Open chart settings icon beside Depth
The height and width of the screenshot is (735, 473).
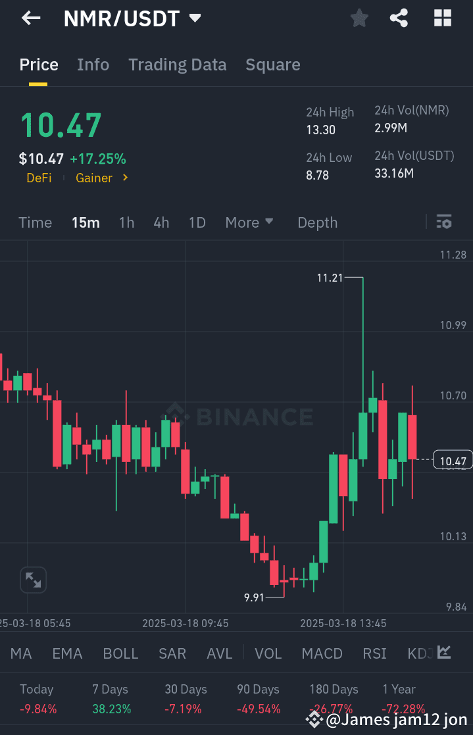coord(444,222)
